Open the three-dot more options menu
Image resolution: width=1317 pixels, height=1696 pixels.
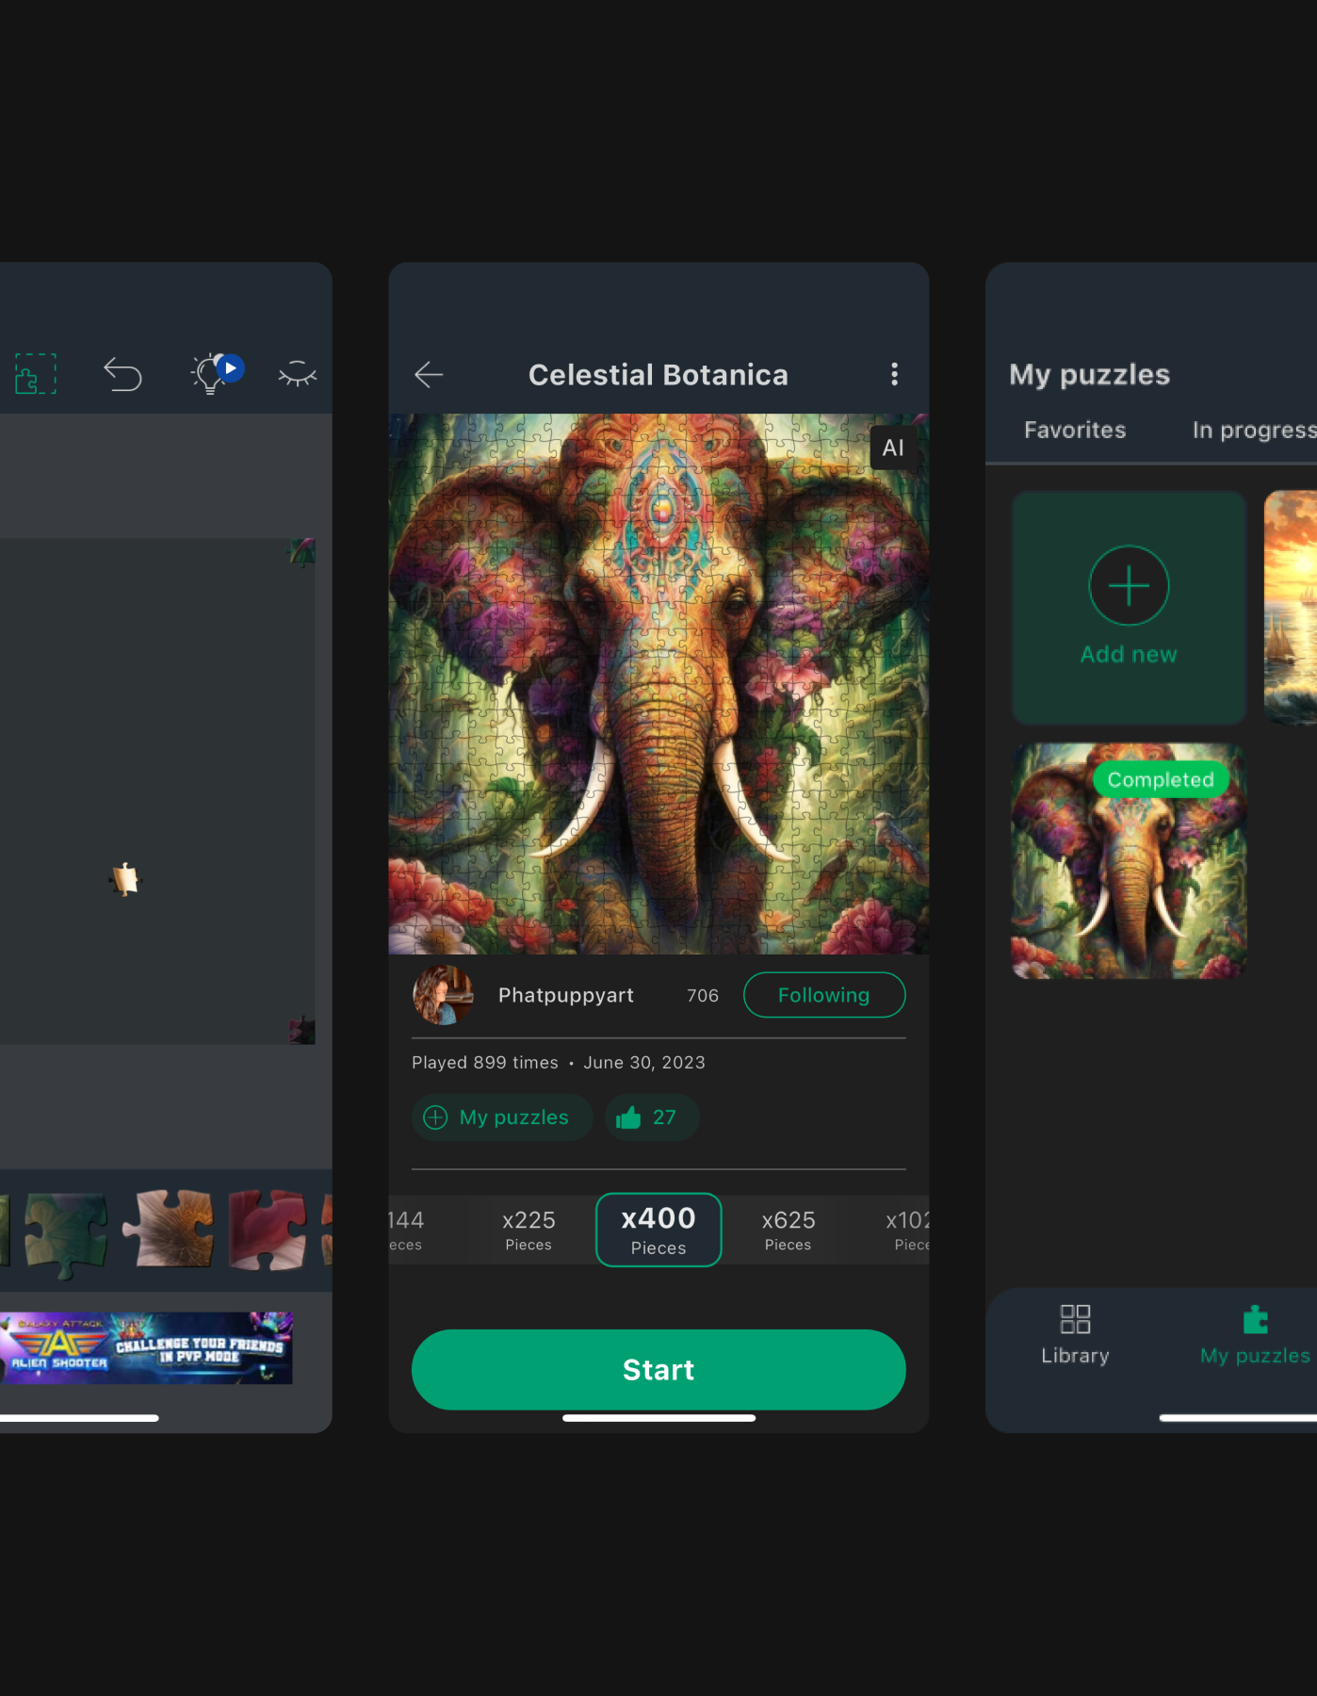pos(894,374)
